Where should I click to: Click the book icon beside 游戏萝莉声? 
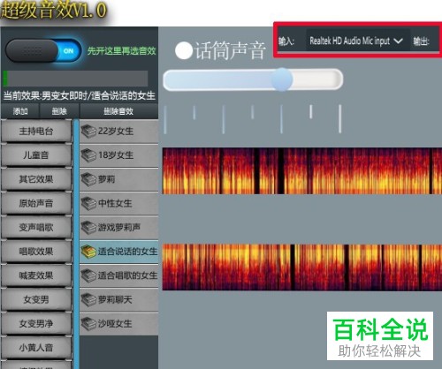coord(88,228)
